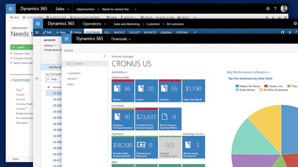Open help question mark icon
Image resolution: width=298 pixels, height=167 pixels.
coord(275,9)
